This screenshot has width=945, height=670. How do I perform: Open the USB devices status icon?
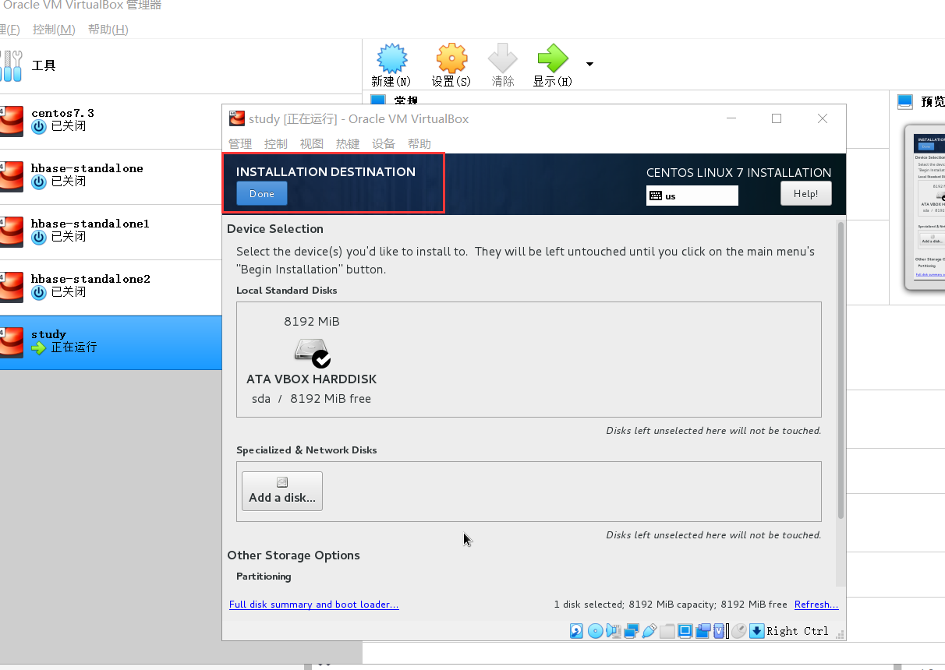click(649, 631)
